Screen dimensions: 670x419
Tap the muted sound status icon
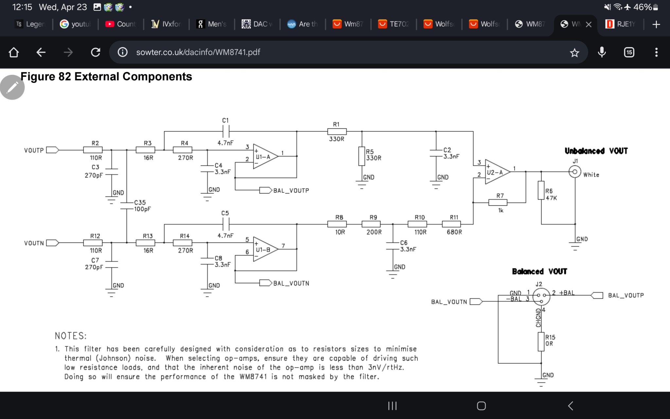[x=608, y=7]
